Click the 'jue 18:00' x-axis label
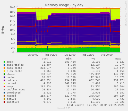The image size is (128, 111). tap(88, 55)
